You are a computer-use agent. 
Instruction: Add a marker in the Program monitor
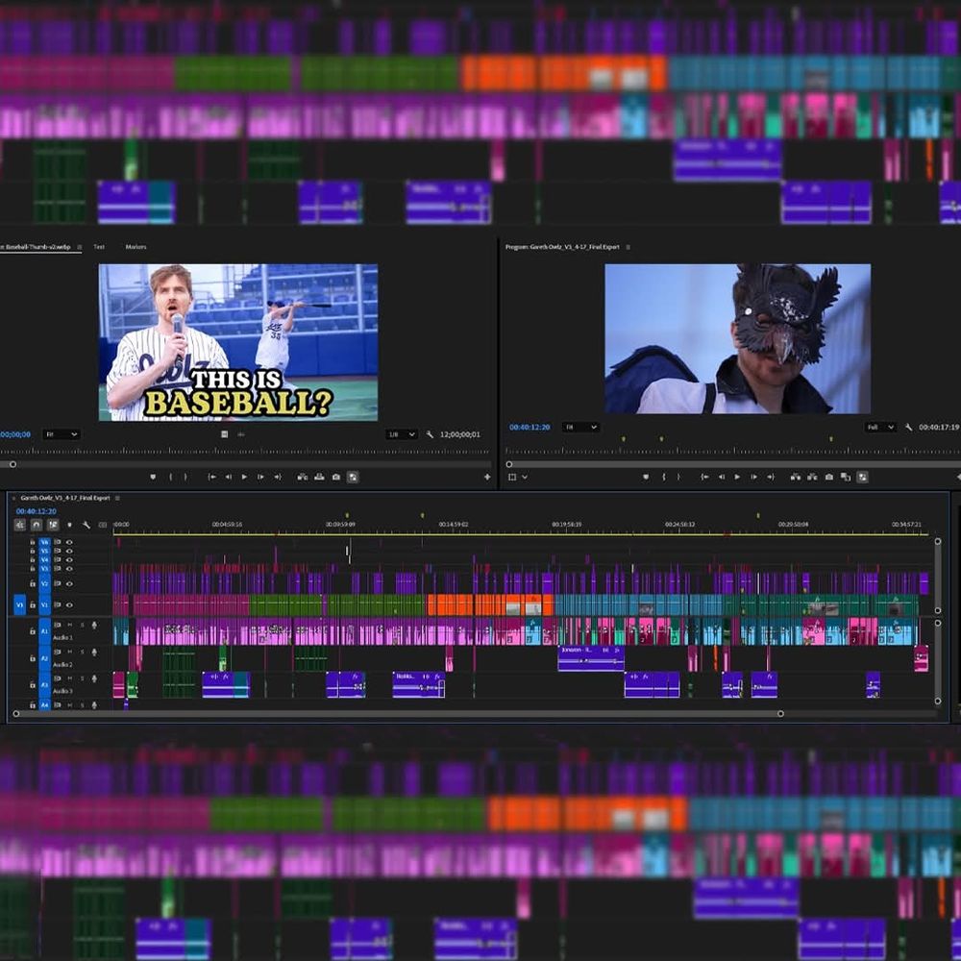pos(646,477)
